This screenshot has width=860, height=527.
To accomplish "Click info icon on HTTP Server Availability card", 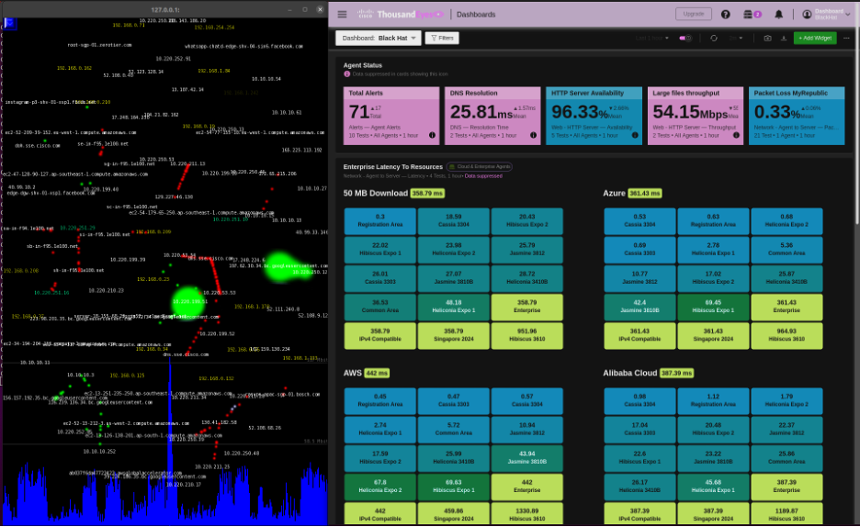I will (635, 135).
